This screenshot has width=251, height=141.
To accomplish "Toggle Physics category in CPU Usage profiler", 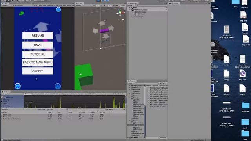I will pos(5,103).
